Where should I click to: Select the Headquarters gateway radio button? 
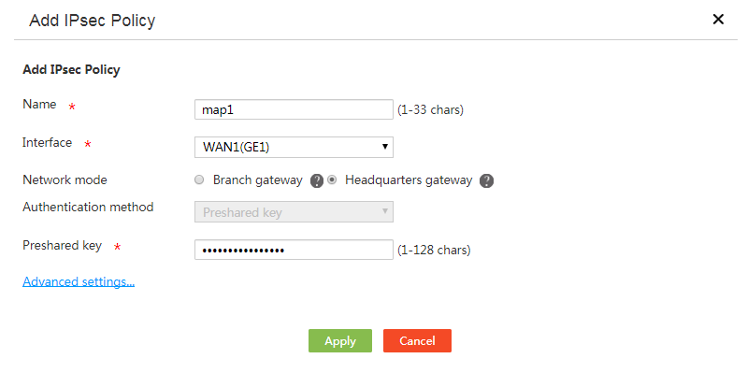[x=332, y=180]
